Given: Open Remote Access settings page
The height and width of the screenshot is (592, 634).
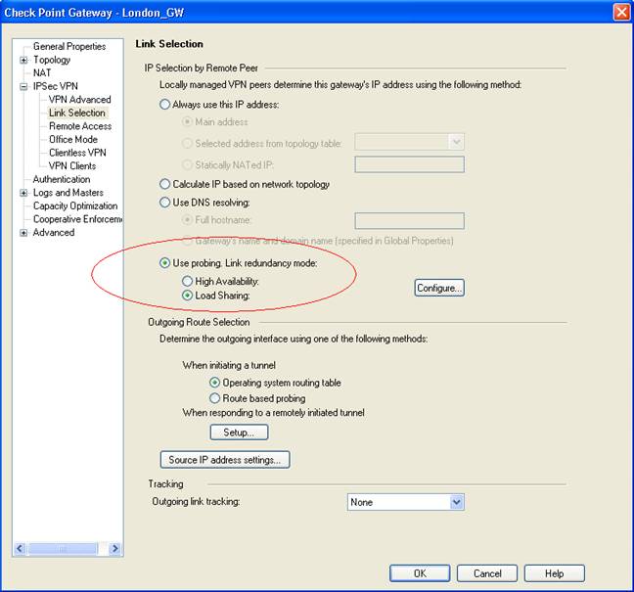Looking at the screenshot, I should tap(80, 126).
